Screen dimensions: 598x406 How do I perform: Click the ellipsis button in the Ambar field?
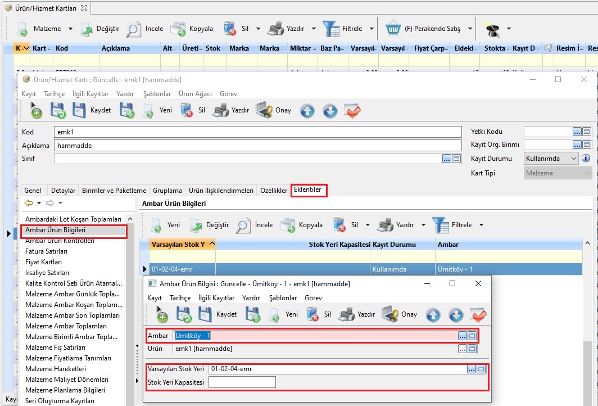462,336
